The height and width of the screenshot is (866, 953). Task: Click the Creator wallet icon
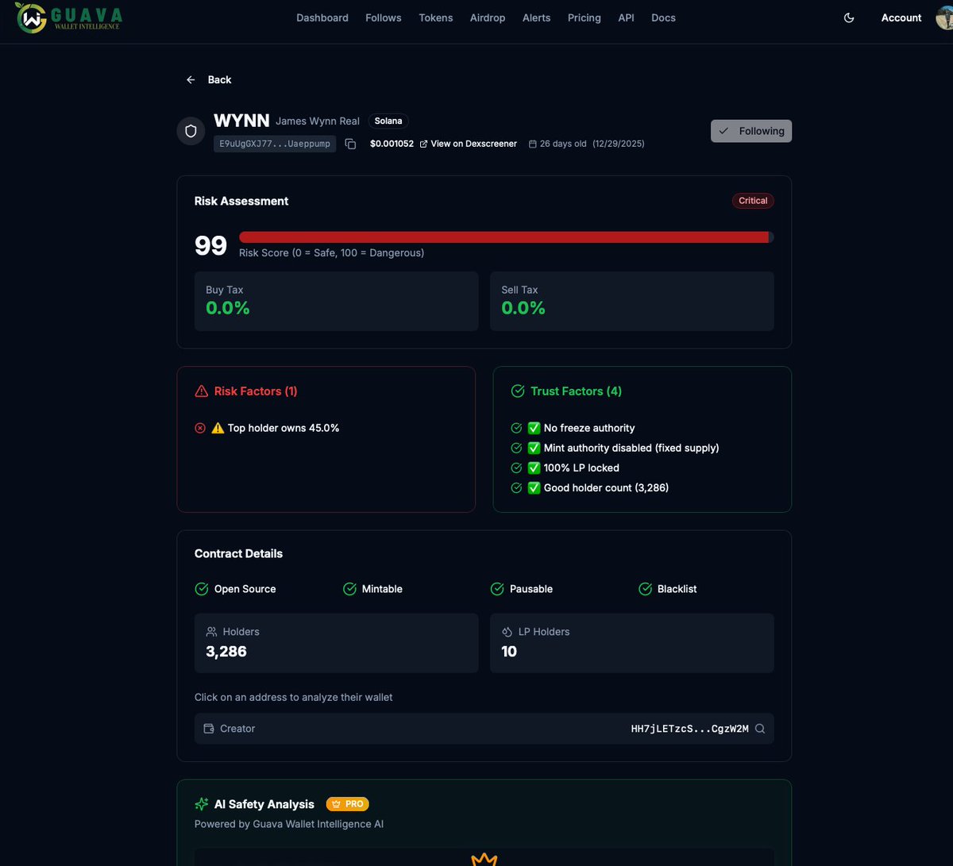(x=209, y=729)
